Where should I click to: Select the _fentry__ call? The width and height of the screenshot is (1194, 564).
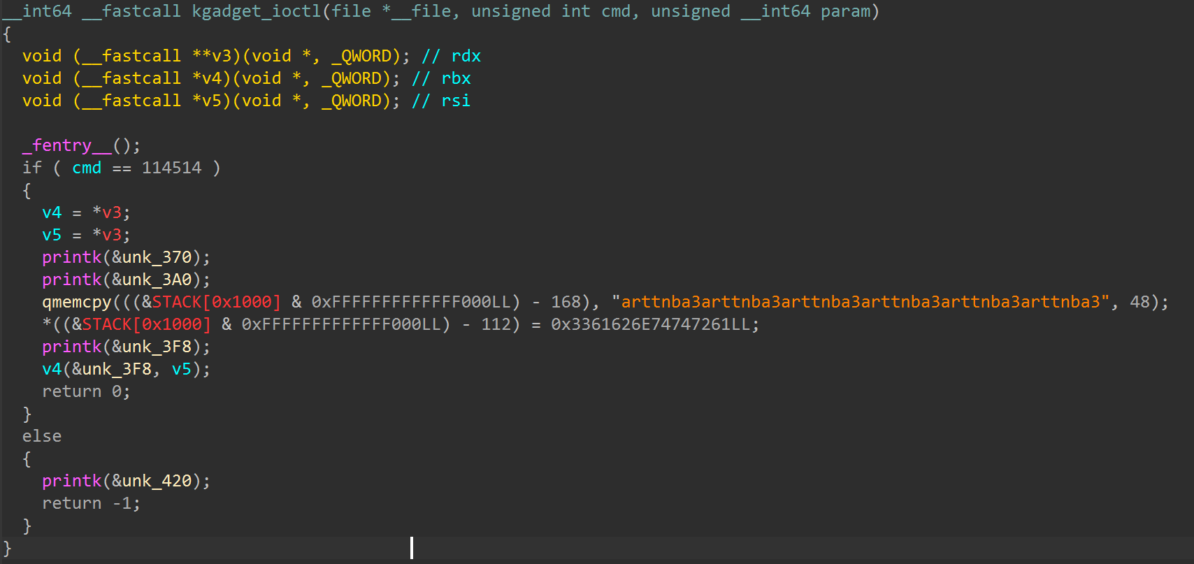66,145
